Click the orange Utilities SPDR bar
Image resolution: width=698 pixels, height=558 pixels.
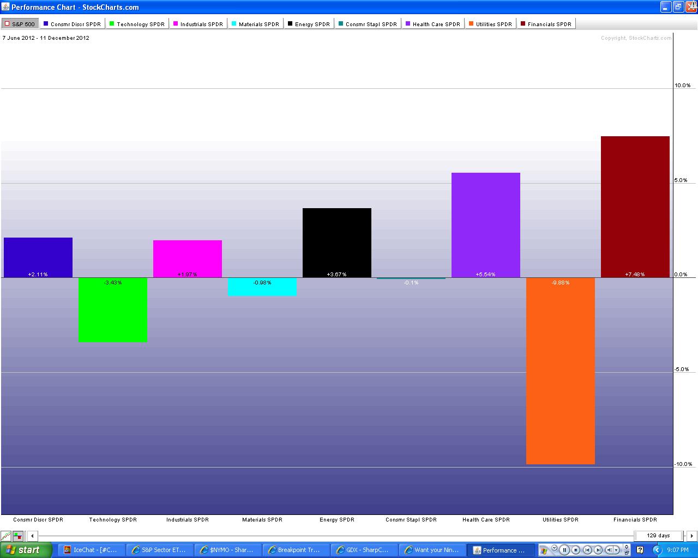[x=561, y=371]
